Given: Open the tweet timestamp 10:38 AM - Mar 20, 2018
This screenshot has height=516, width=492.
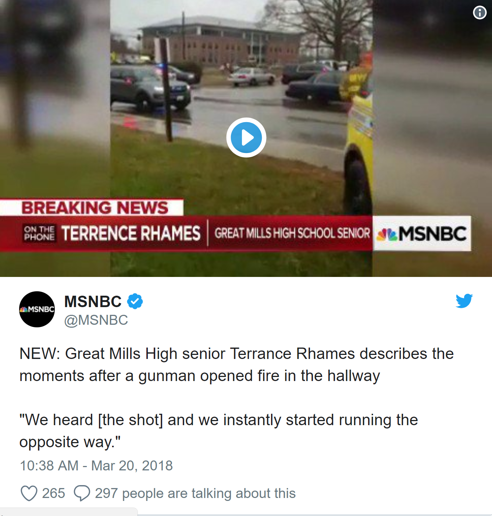Looking at the screenshot, I should coord(96,466).
